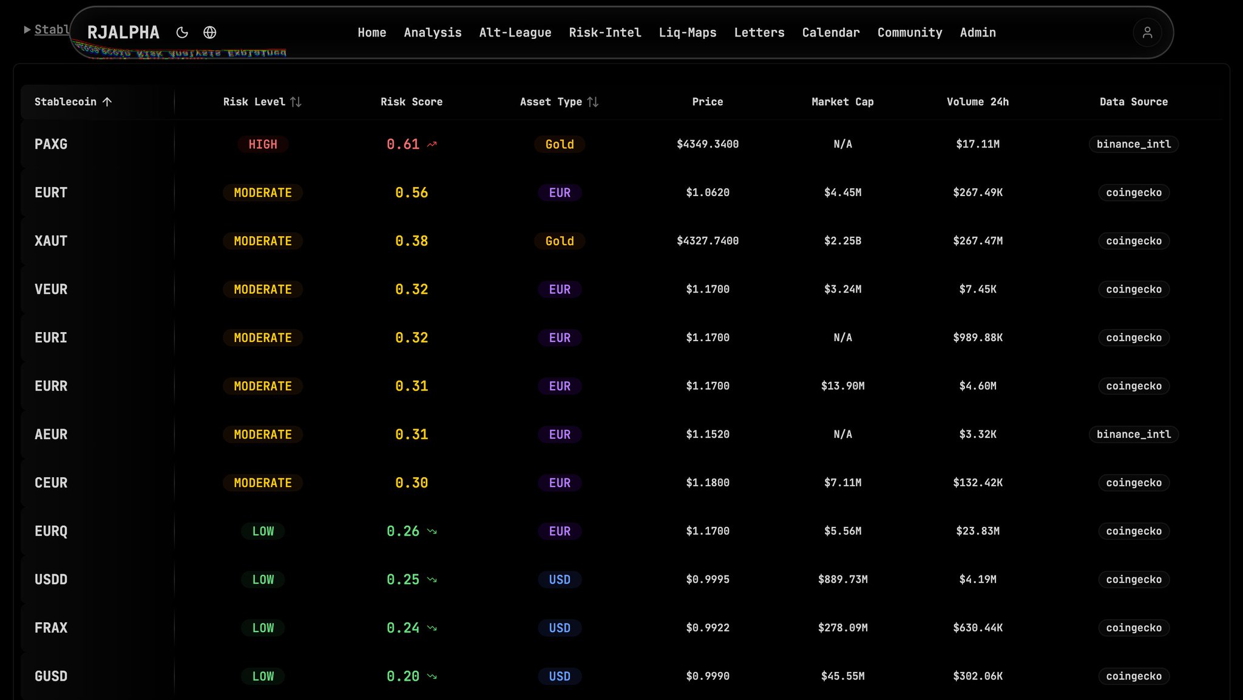
Task: Click USDD downward trend icon
Action: (432, 580)
